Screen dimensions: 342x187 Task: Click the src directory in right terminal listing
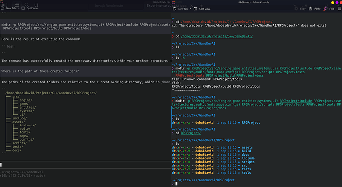[x=245, y=165]
